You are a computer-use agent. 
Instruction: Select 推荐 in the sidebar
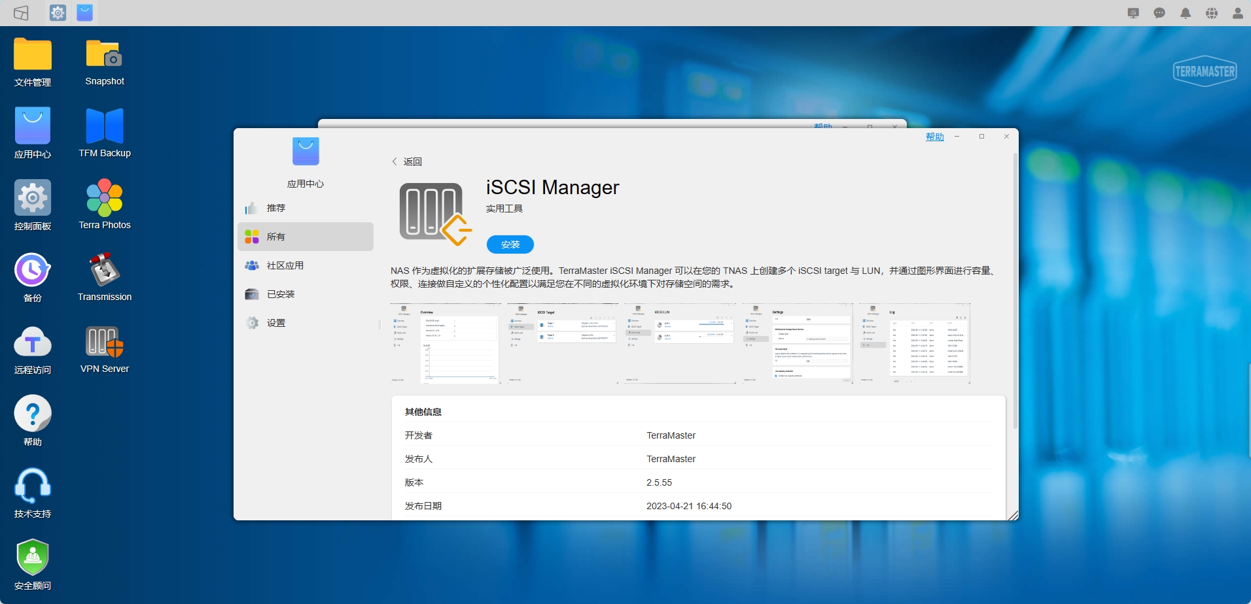(x=306, y=208)
